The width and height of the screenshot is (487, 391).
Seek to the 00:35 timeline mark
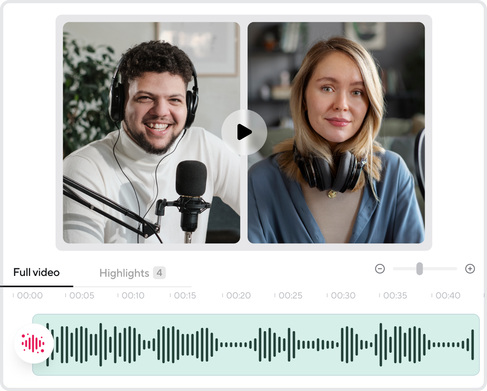click(395, 296)
